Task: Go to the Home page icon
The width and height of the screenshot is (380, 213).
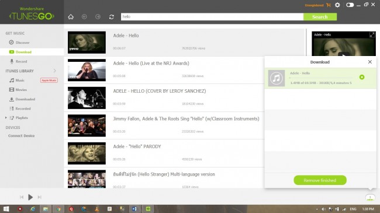Action: (x=71, y=17)
